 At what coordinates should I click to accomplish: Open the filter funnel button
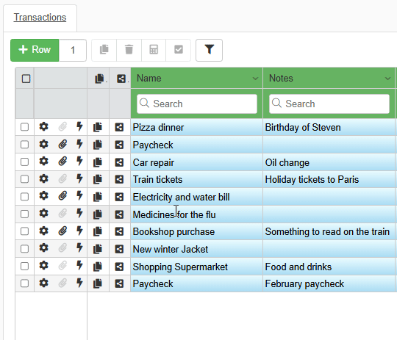(x=209, y=50)
